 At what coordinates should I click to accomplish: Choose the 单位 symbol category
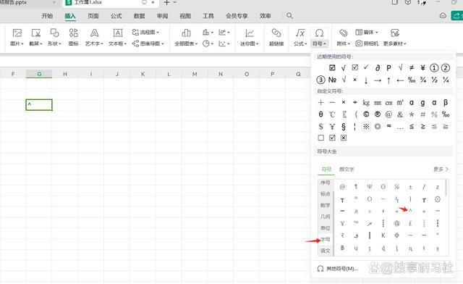(x=325, y=227)
